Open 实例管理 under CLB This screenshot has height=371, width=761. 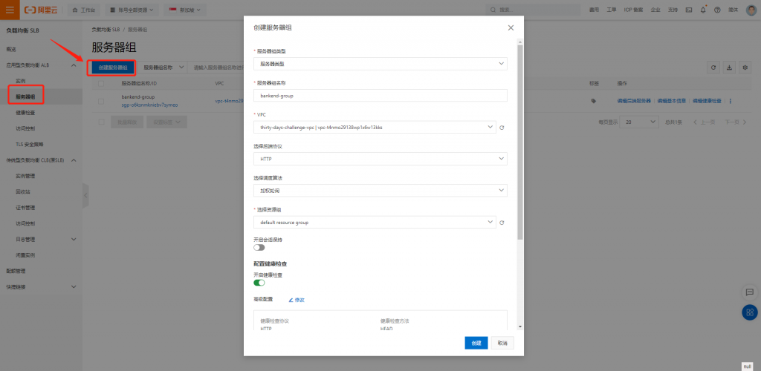(x=25, y=176)
